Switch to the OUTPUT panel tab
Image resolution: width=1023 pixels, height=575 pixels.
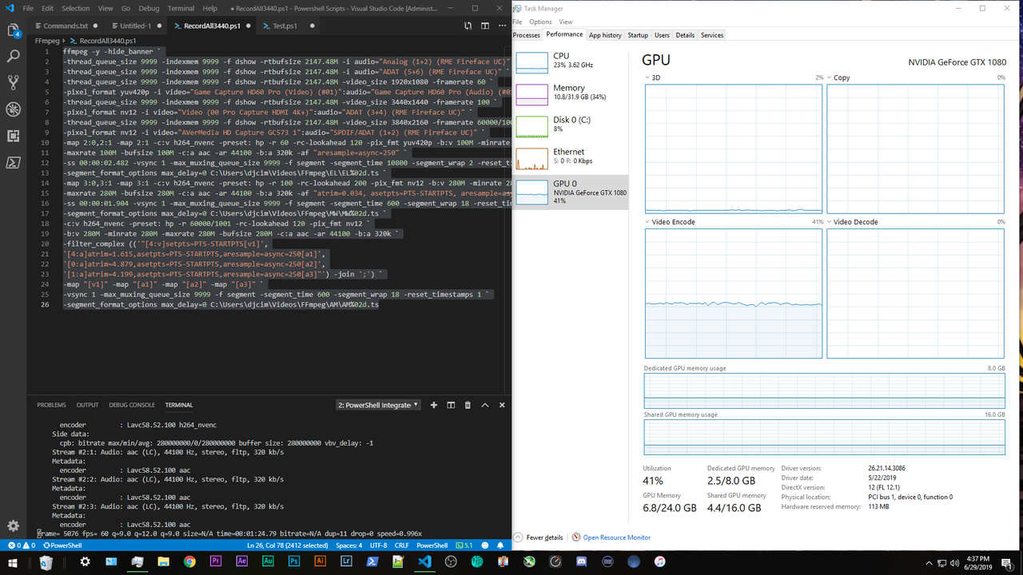[87, 405]
